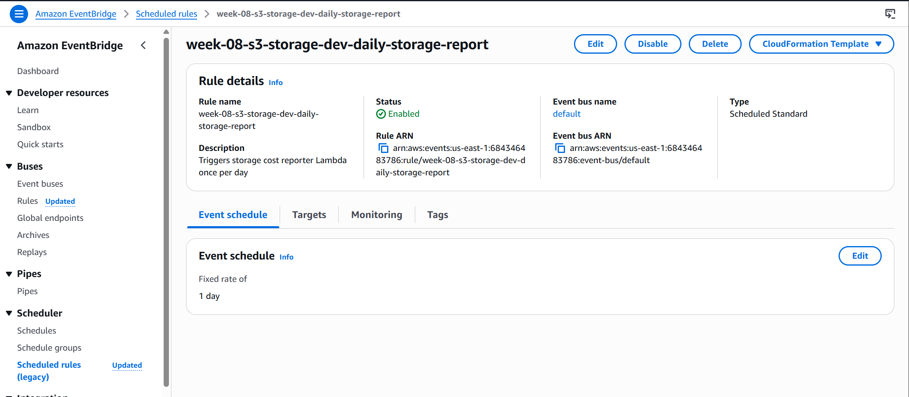The height and width of the screenshot is (397, 909).
Task: Click the page title week-08-s3-storage-dev-daily-storage-report heading
Action: (337, 44)
